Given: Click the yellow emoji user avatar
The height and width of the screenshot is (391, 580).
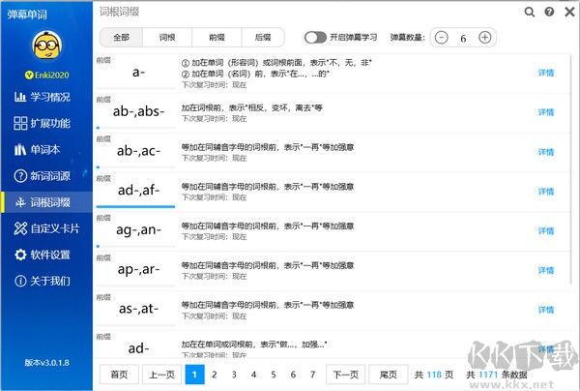Looking at the screenshot, I should point(46,45).
